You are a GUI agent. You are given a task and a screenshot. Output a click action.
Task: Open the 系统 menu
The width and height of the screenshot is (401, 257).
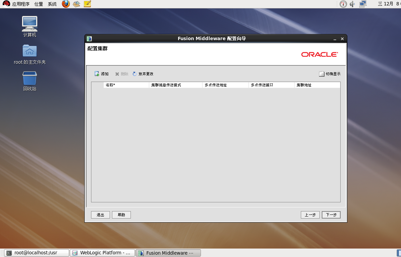52,4
